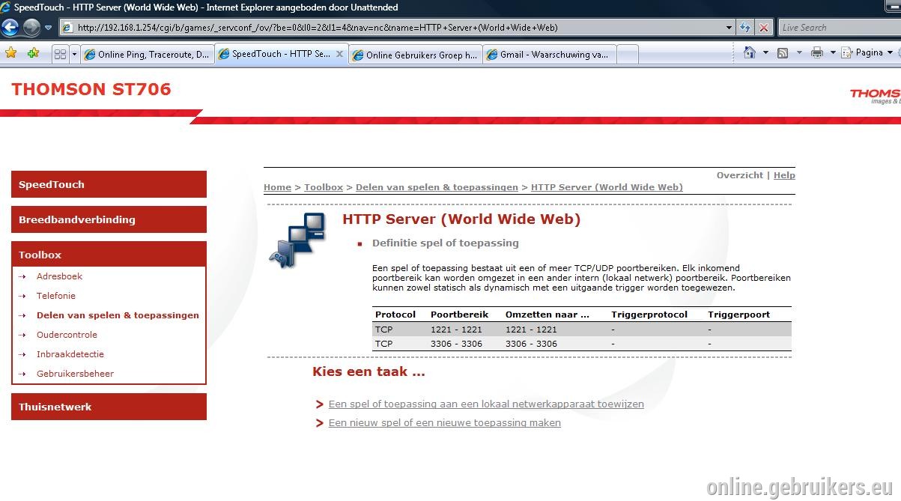Click the Overzicht link
Image resolution: width=901 pixels, height=501 pixels.
[740, 175]
